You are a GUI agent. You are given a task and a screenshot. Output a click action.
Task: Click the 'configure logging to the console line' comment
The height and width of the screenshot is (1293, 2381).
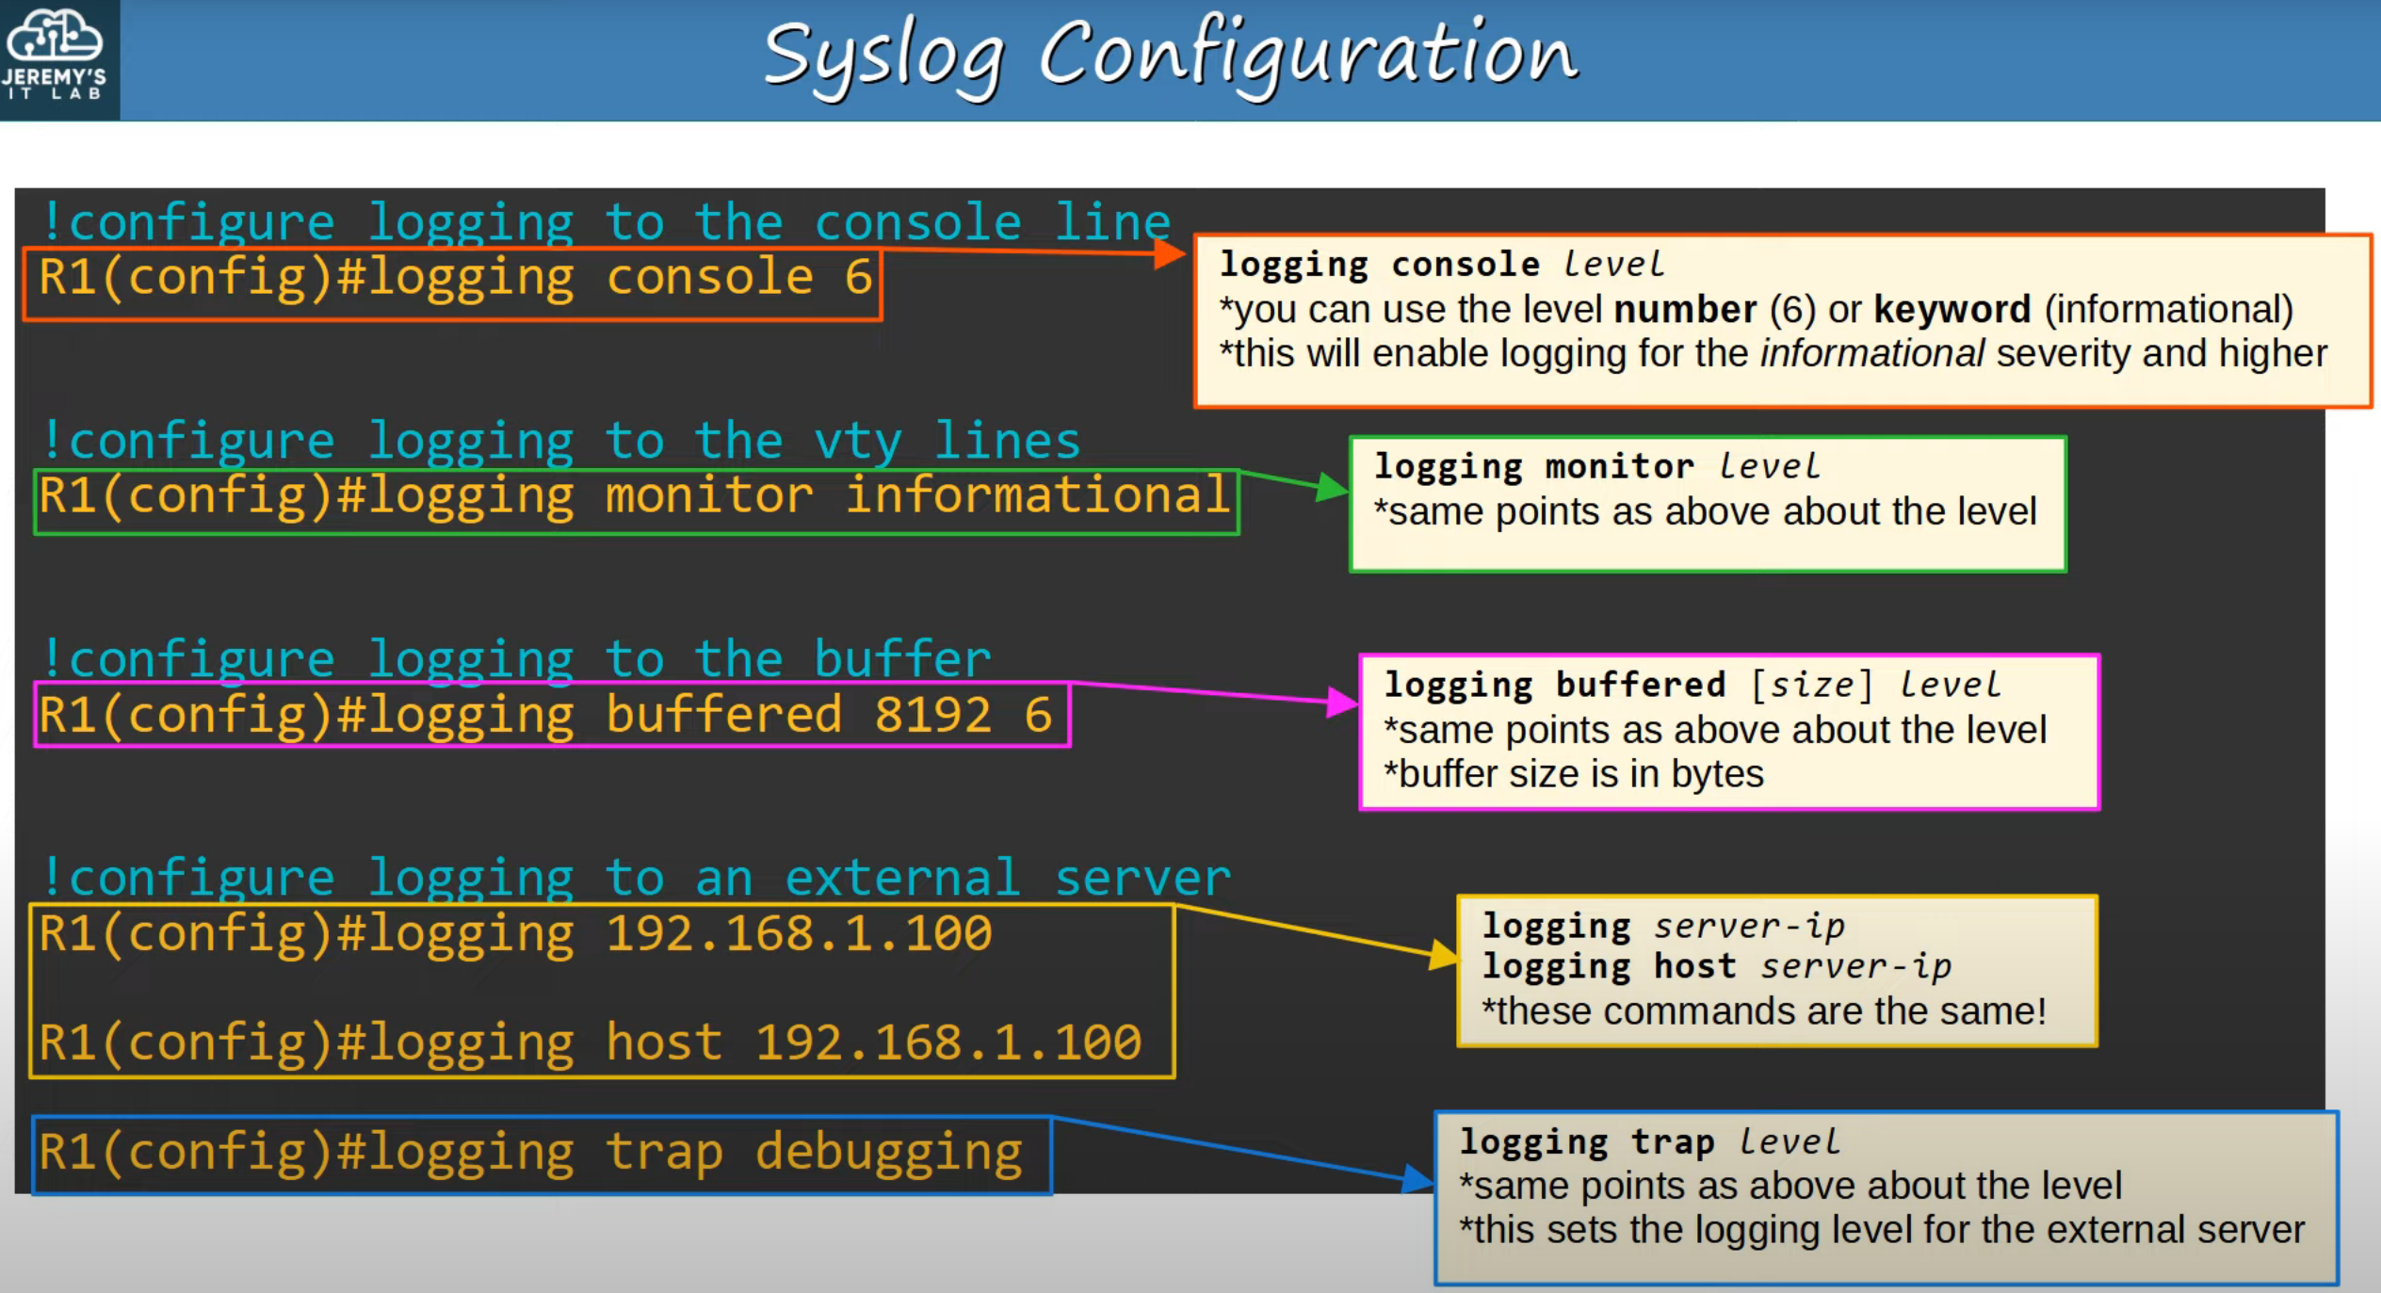click(606, 223)
